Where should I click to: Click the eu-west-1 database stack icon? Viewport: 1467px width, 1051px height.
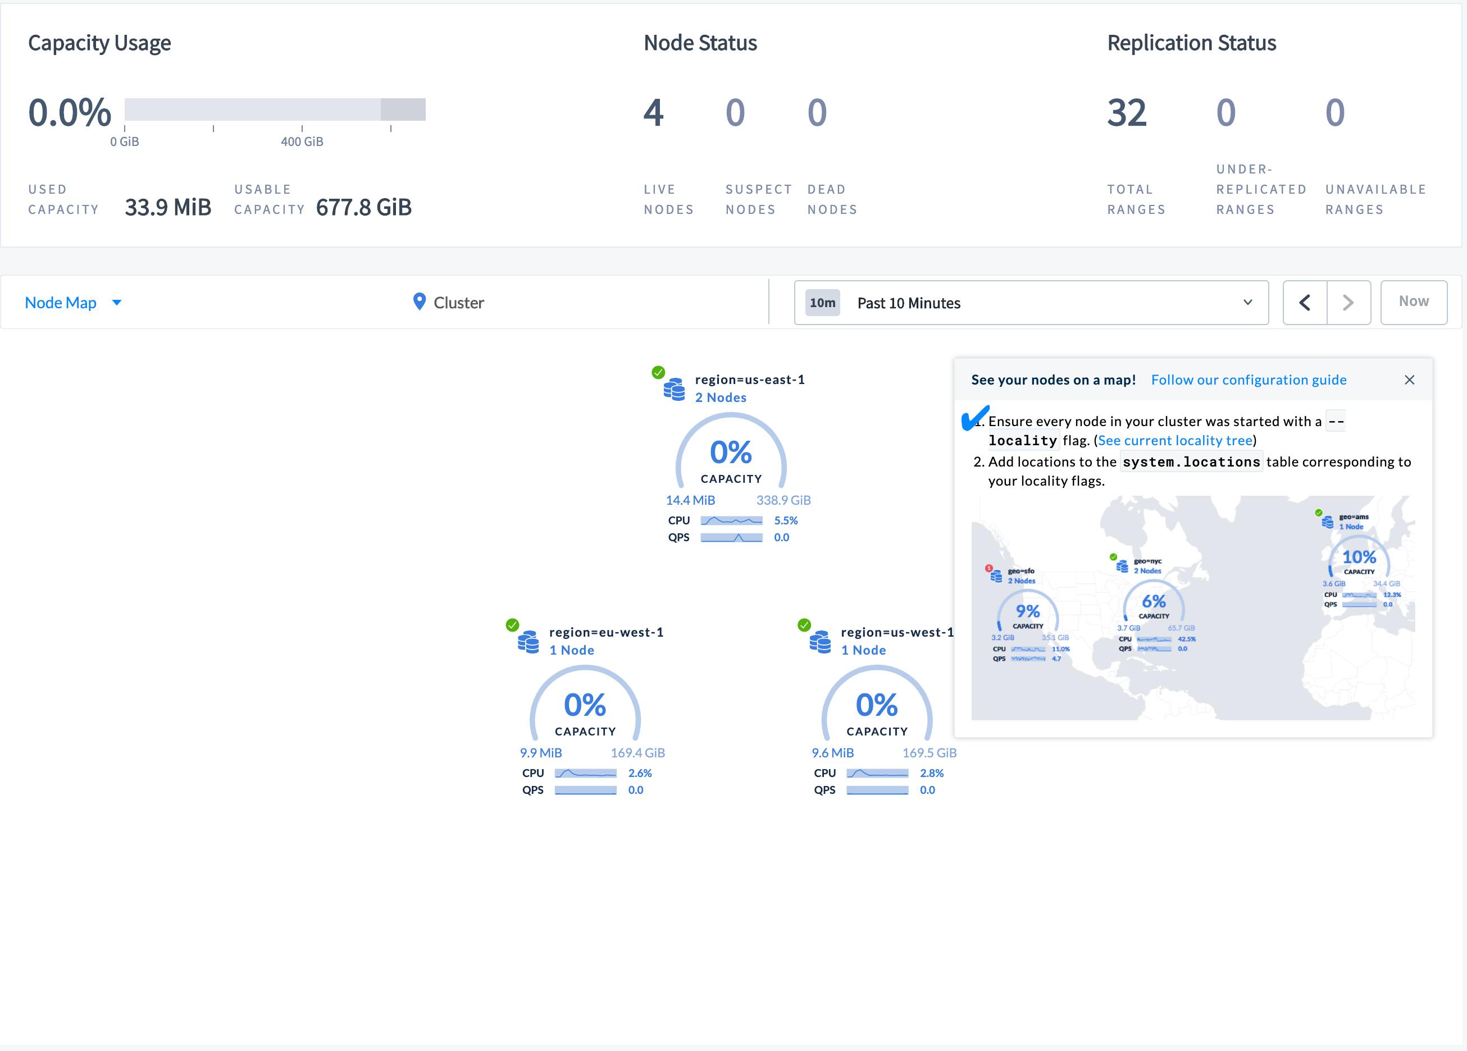528,641
